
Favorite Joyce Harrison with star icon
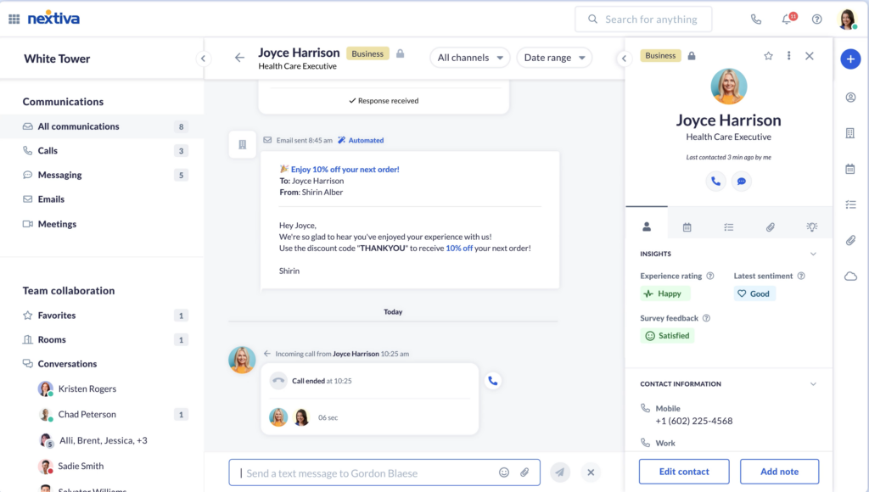(768, 56)
